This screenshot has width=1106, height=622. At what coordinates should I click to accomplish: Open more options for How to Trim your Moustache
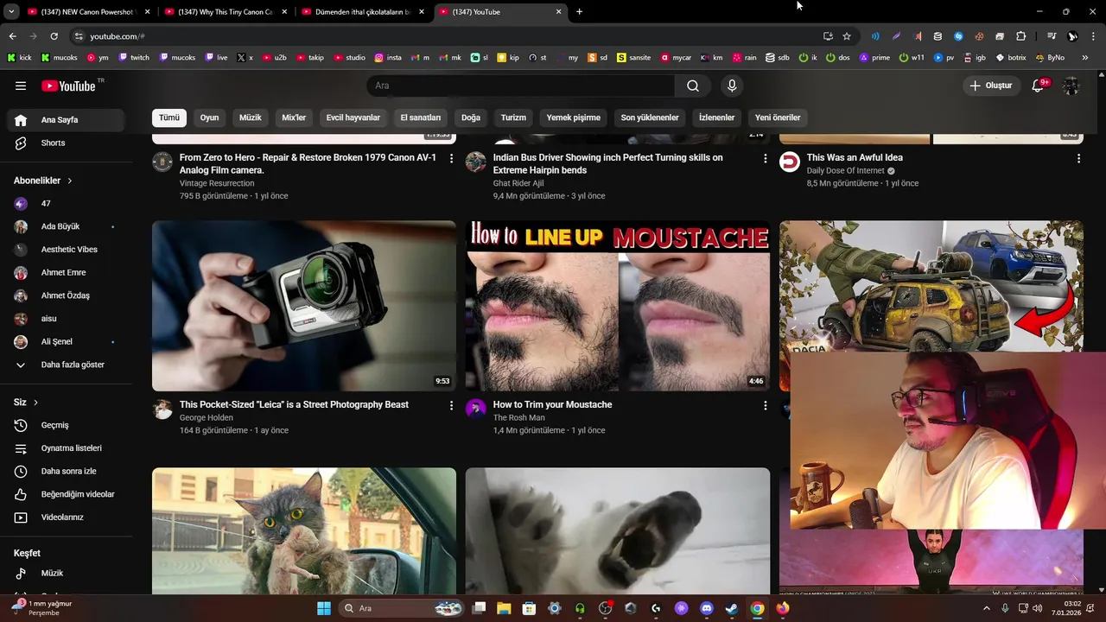coord(765,405)
